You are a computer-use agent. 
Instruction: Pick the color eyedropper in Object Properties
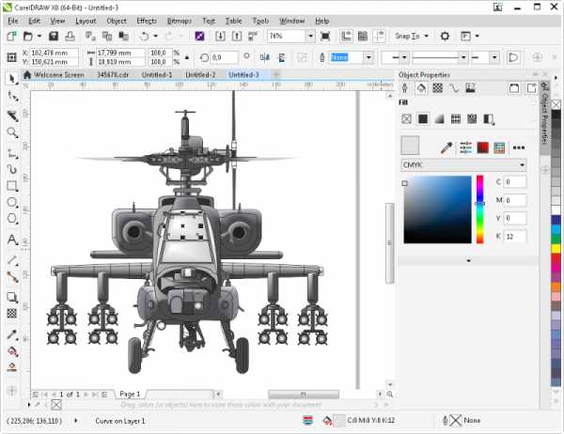pyautogui.click(x=448, y=147)
